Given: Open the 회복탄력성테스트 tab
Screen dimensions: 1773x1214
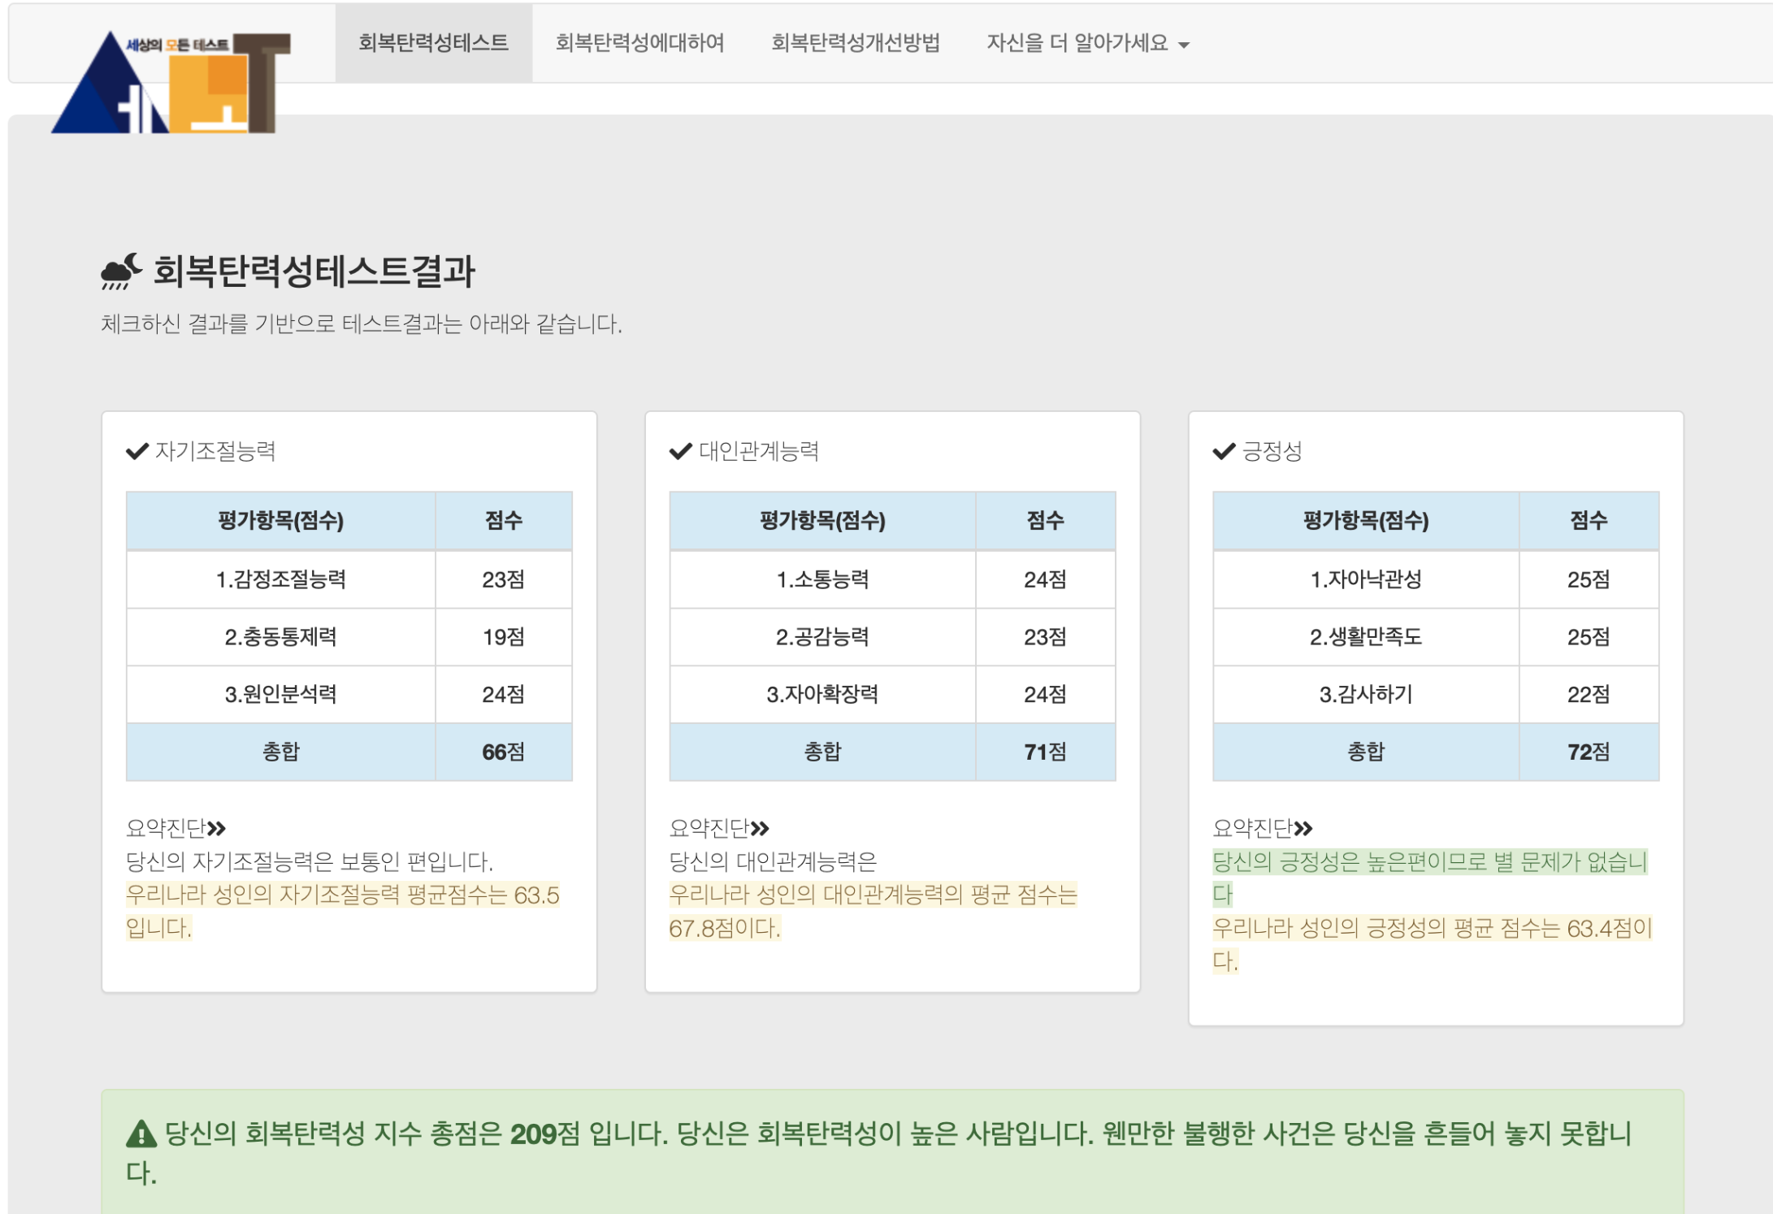Looking at the screenshot, I should [x=433, y=43].
